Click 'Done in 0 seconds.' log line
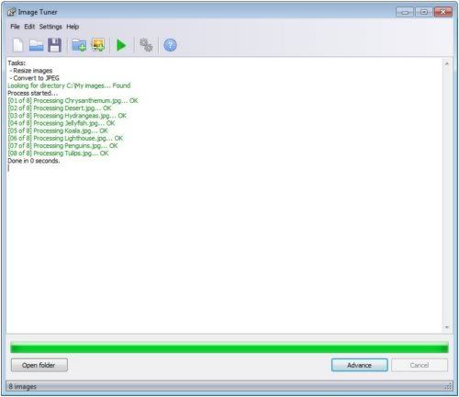 34,161
